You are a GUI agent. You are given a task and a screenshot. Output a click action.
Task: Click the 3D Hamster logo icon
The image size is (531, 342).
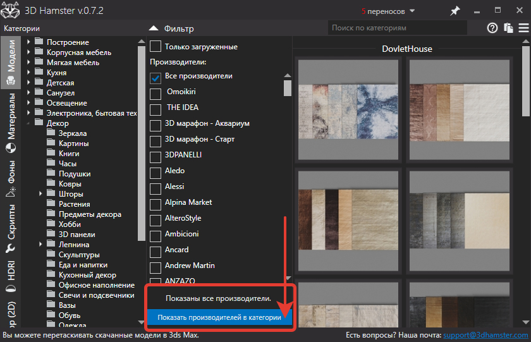(x=10, y=10)
